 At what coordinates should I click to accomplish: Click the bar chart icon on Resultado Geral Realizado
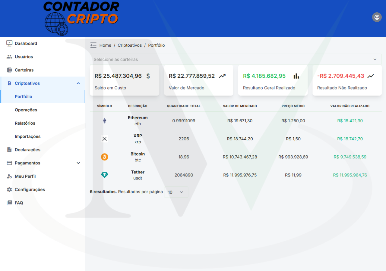(x=296, y=76)
